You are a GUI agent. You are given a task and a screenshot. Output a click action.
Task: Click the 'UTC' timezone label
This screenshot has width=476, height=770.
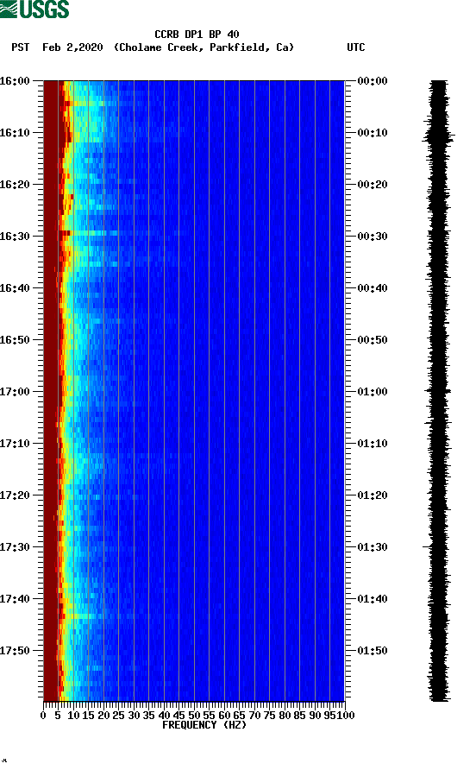coord(356,47)
